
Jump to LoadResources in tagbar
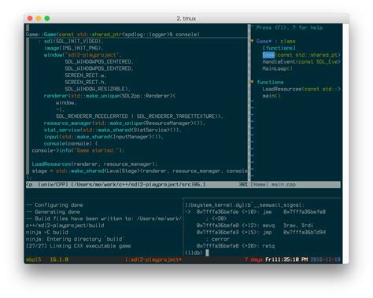[x=301, y=89]
